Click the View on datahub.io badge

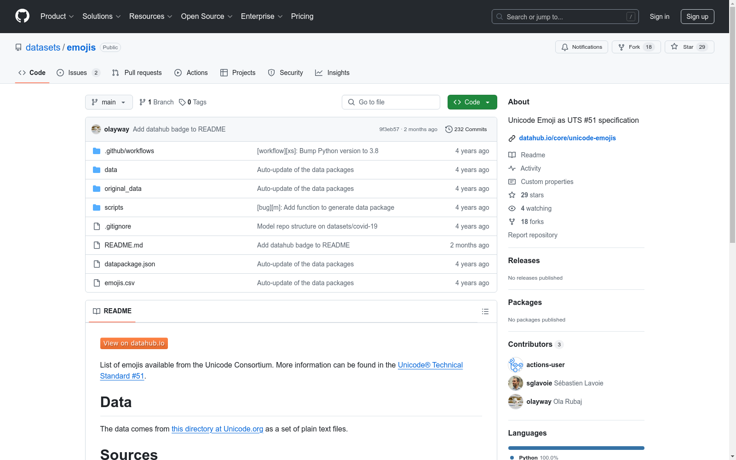[134, 344]
